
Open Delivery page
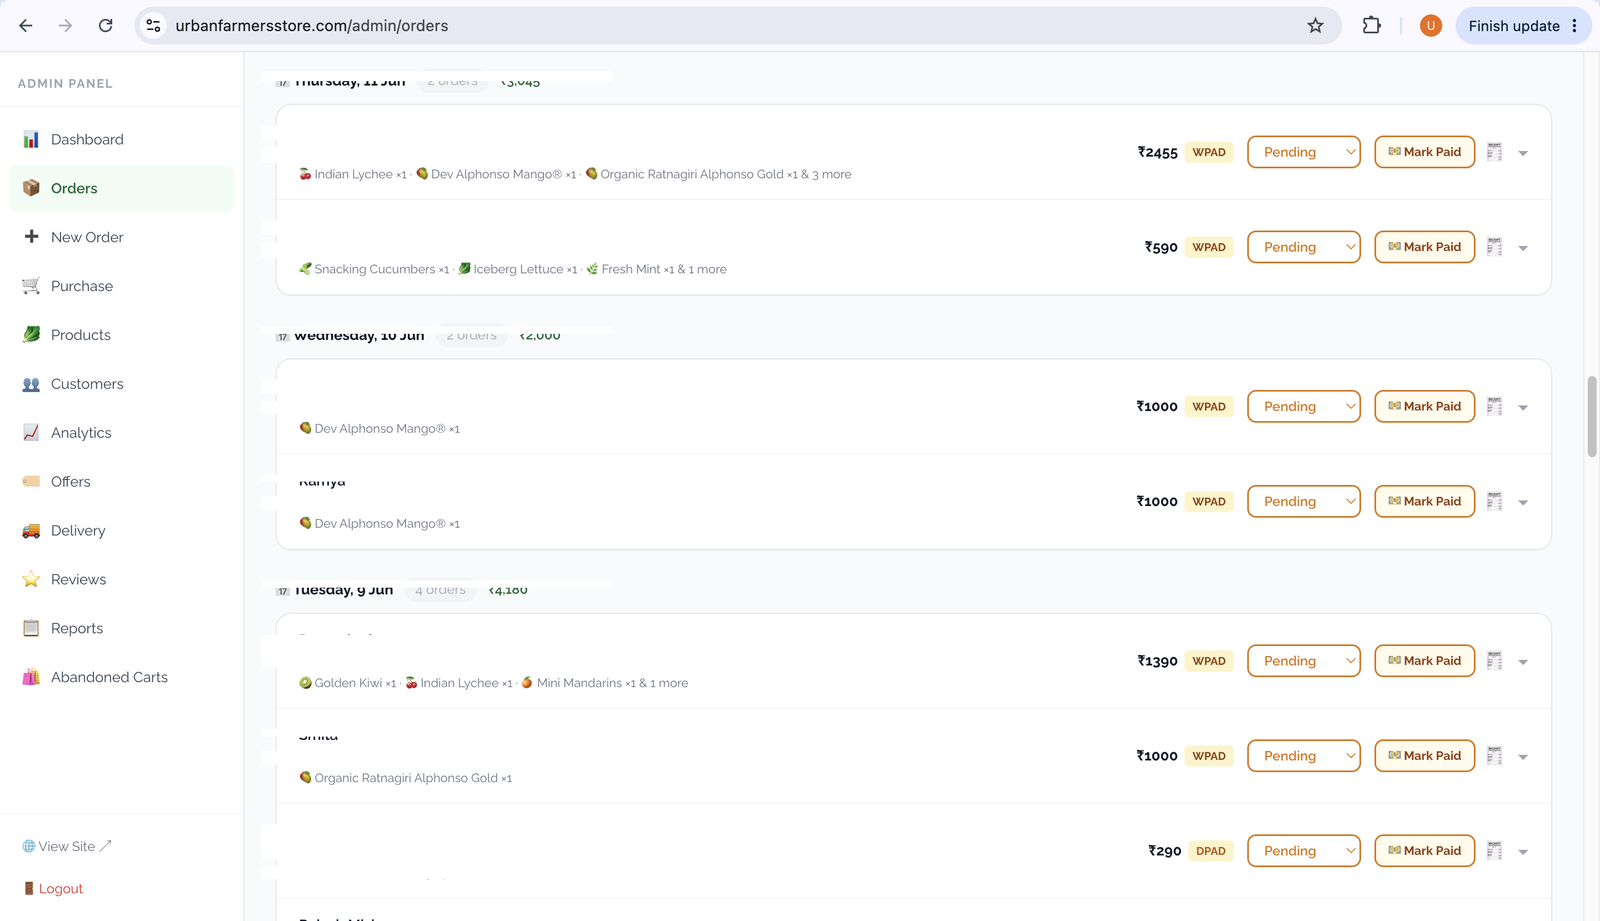(x=122, y=530)
